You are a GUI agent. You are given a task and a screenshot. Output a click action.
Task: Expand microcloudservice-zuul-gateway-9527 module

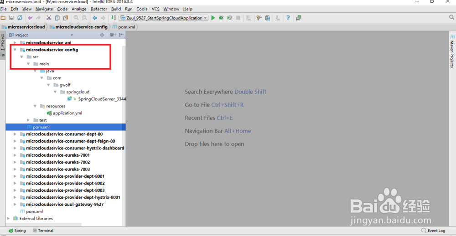click(x=15, y=204)
